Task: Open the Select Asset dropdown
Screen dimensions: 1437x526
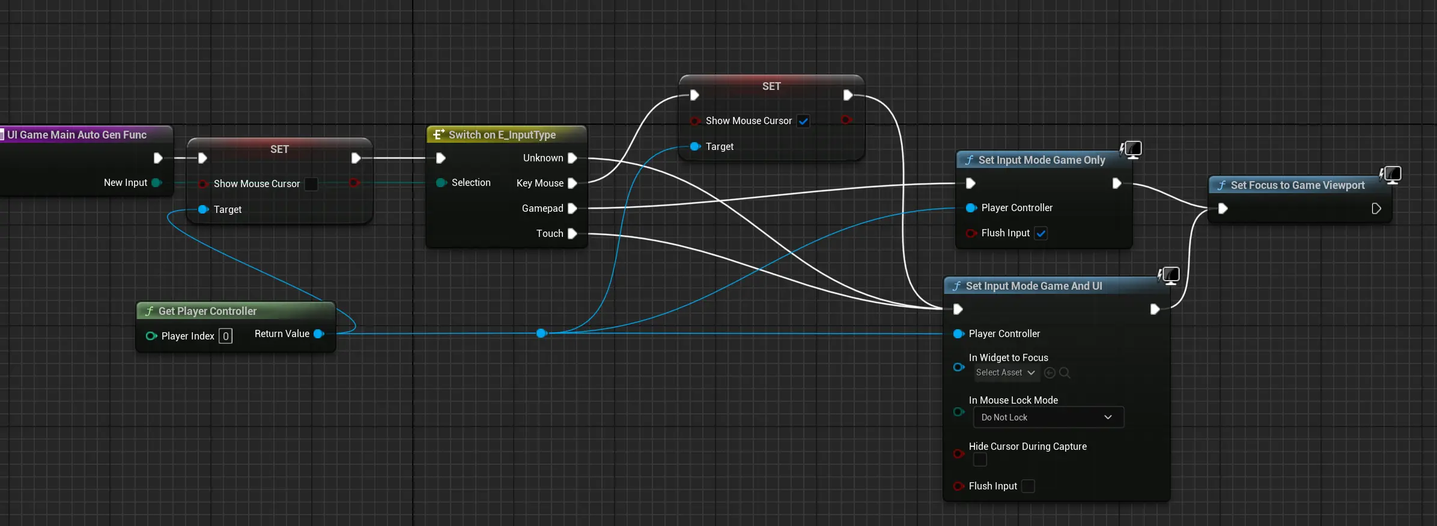Action: 1005,372
